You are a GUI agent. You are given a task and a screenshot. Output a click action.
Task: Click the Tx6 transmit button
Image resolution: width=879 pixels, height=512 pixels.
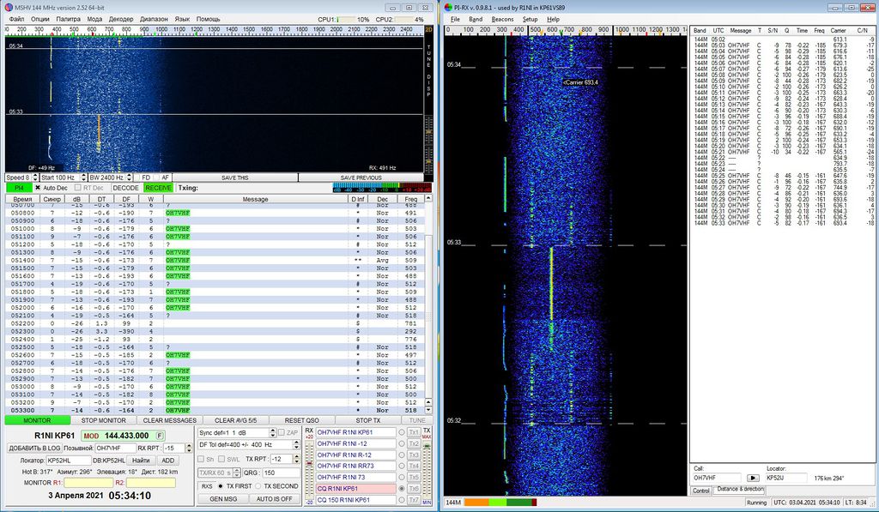pos(414,488)
